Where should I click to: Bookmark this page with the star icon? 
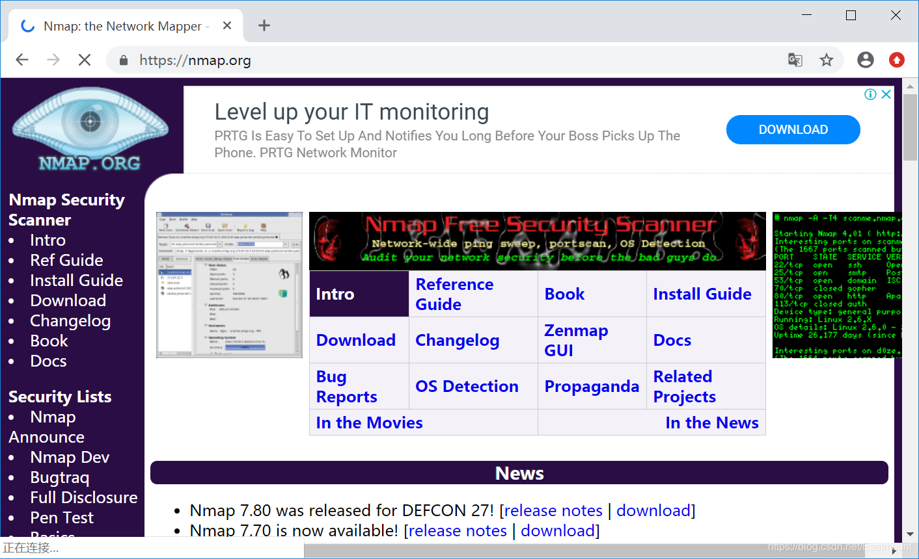click(x=827, y=60)
